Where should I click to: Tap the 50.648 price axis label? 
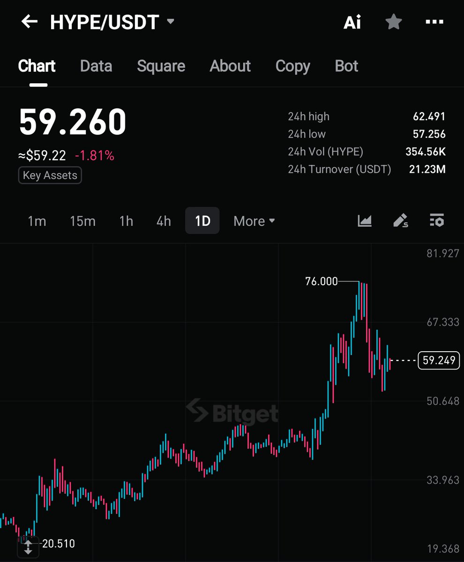443,401
